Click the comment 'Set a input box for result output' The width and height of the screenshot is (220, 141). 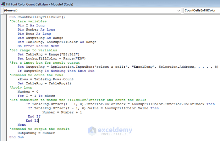pyautogui.click(x=45, y=63)
